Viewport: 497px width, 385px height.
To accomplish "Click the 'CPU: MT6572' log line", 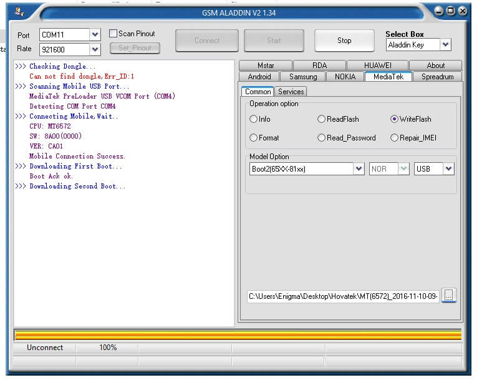I will [50, 126].
